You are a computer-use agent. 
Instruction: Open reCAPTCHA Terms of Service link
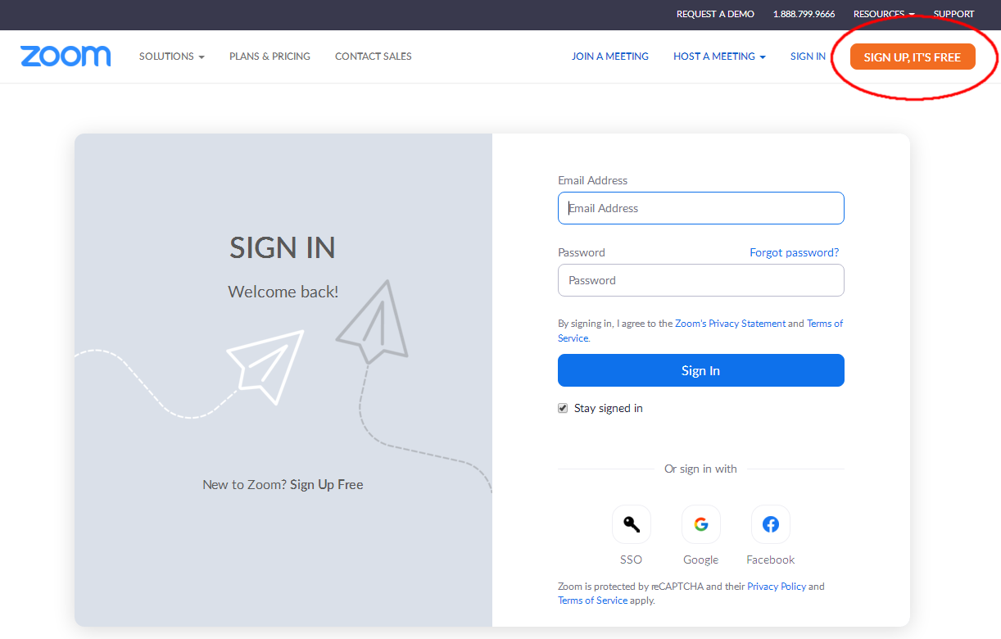(x=593, y=600)
